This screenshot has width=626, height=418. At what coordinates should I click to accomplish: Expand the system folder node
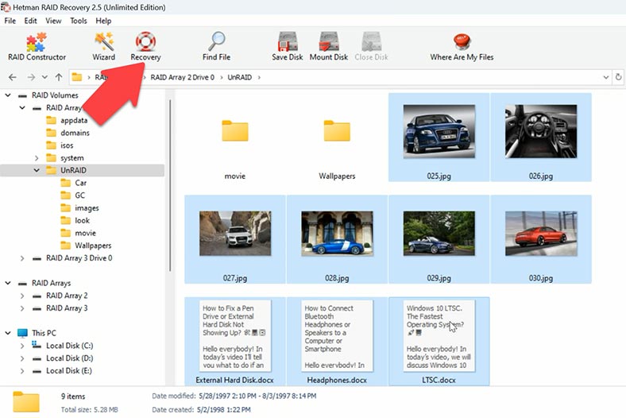coord(37,158)
